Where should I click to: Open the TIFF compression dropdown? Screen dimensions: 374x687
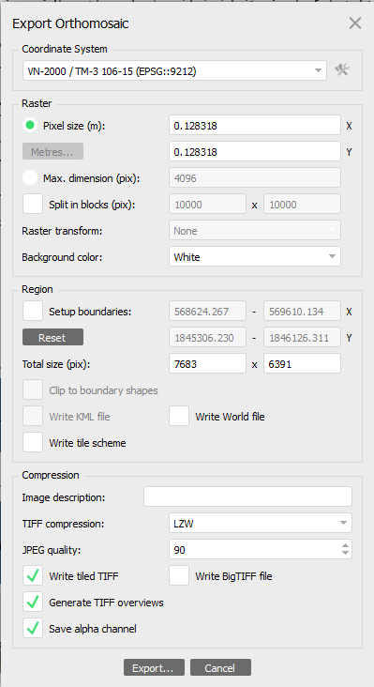pyautogui.click(x=261, y=523)
